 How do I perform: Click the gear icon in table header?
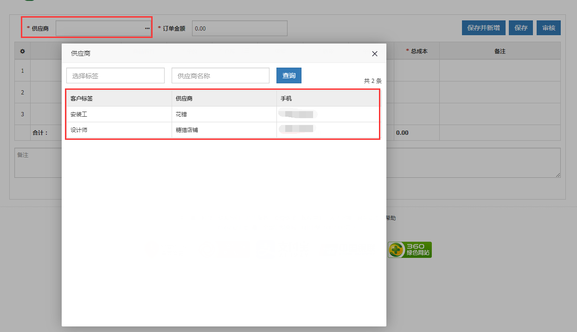coord(22,51)
